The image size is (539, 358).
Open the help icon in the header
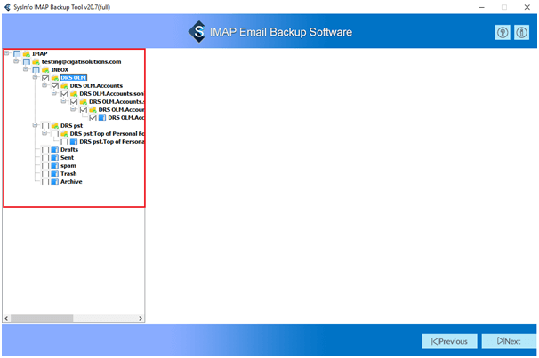click(x=503, y=33)
